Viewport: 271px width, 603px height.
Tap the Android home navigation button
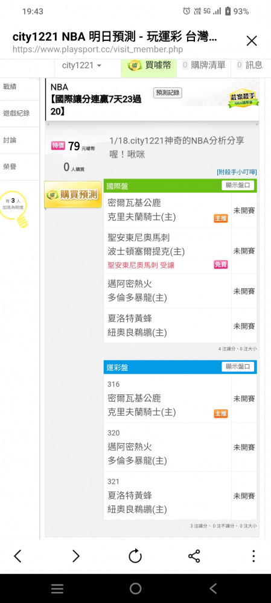(x=135, y=589)
